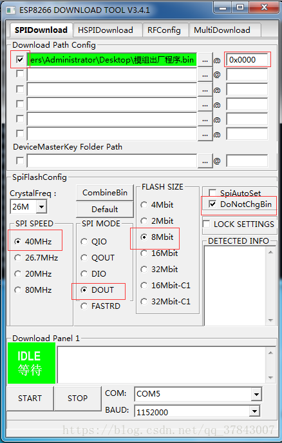Choose QOUT SPI mode
The height and width of the screenshot is (443, 282).
[98, 258]
